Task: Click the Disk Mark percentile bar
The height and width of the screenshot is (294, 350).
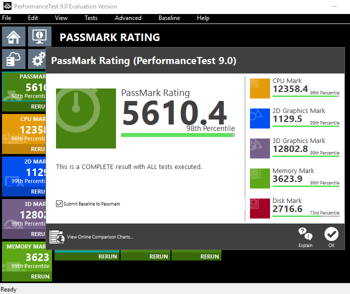Action: coord(306,216)
